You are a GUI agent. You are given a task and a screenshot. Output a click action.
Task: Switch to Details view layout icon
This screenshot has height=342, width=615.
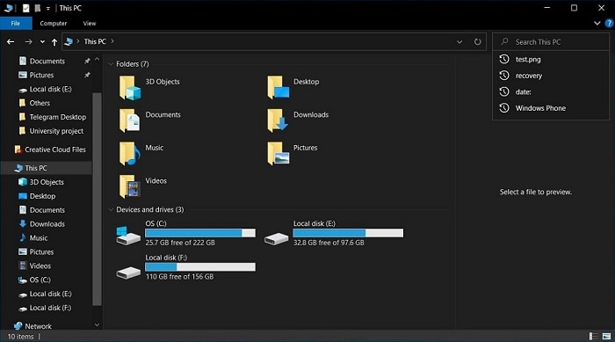593,337
